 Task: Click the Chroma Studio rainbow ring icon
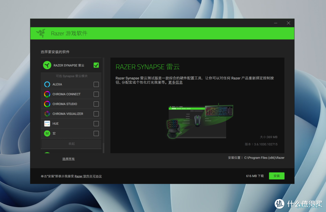[47, 104]
